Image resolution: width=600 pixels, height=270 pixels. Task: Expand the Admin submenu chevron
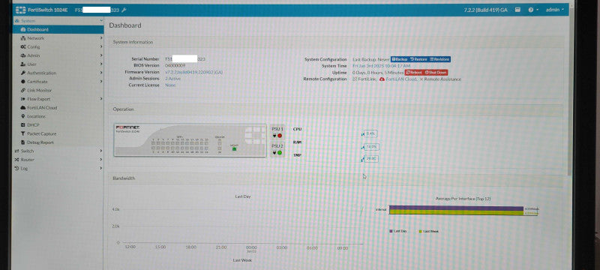click(x=101, y=55)
